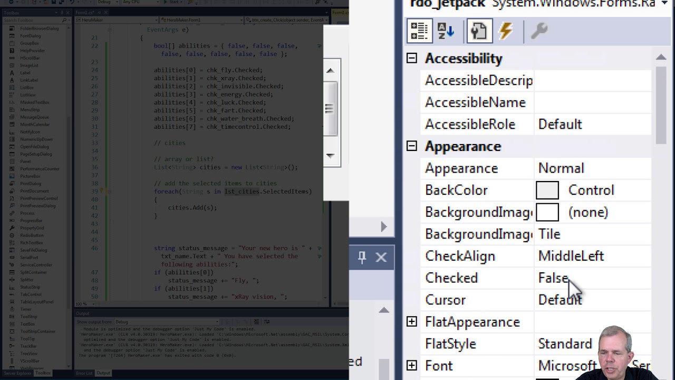Screen dimensions: 675x380
Task: Switch to the Error List tab
Action: tap(84, 373)
